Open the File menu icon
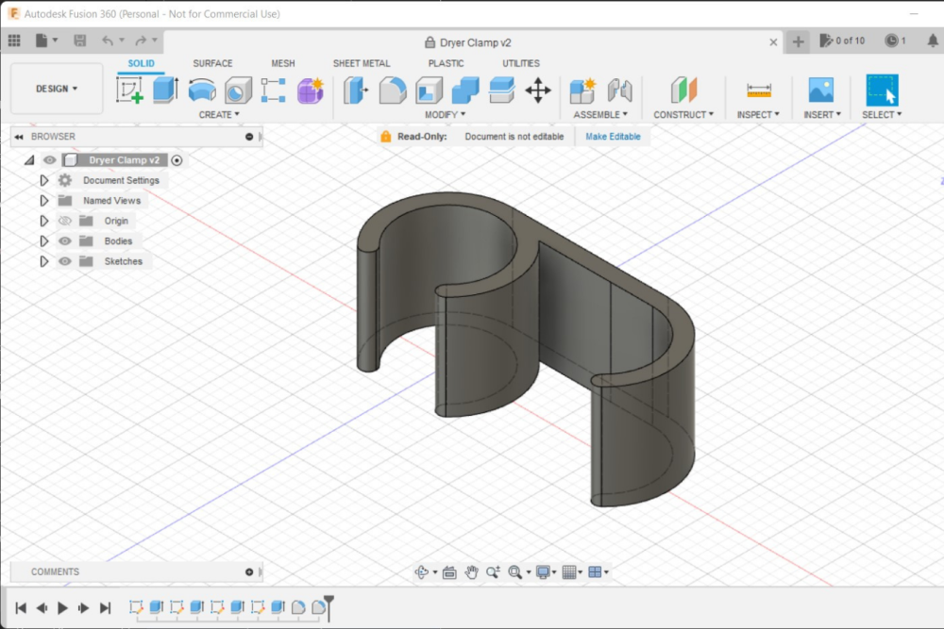Screen dimensions: 944x629 click(x=42, y=41)
